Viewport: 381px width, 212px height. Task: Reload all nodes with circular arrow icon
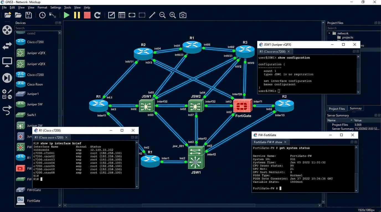point(97,15)
